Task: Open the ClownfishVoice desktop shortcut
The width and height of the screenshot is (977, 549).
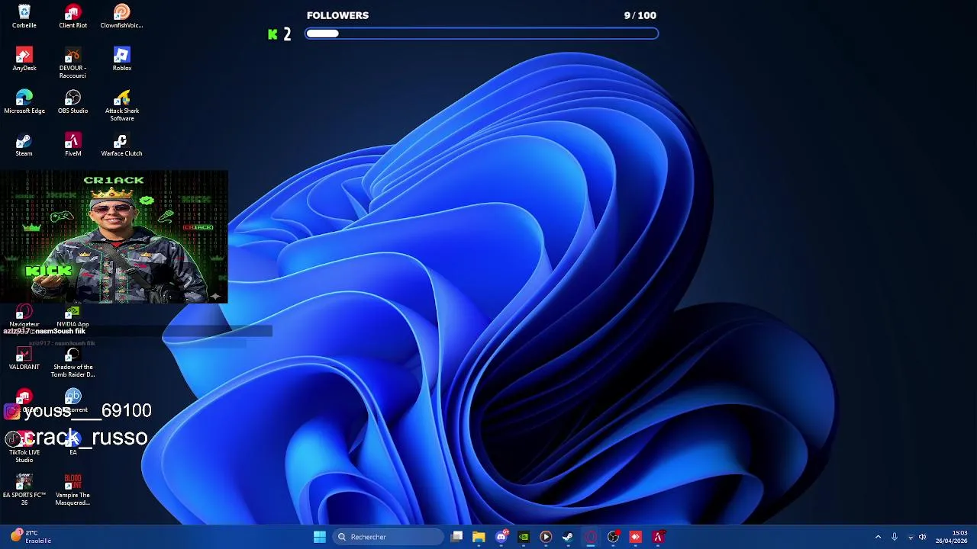Action: 121,16
